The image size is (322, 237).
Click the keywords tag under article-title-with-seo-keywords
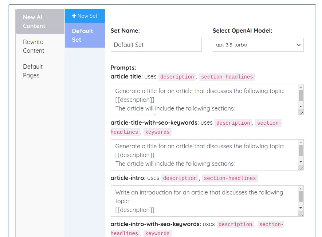(x=157, y=132)
